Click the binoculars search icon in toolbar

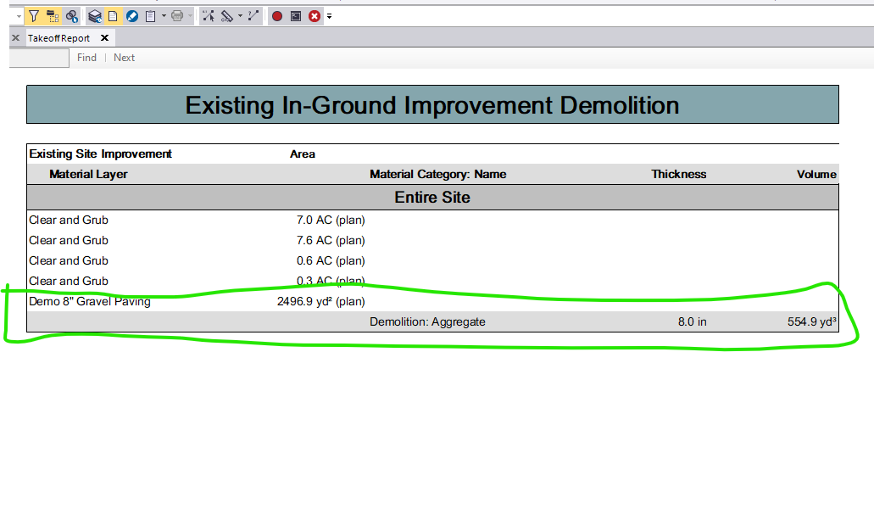[71, 15]
